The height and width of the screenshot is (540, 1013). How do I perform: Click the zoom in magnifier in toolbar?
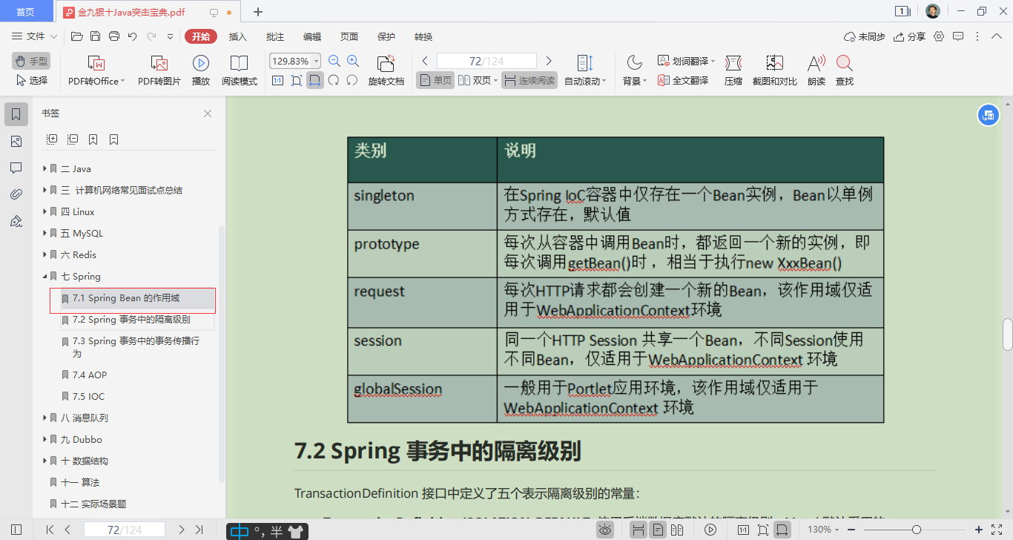point(353,62)
